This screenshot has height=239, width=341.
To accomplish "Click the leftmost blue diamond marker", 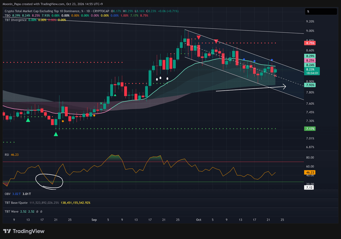I will [x=244, y=59].
